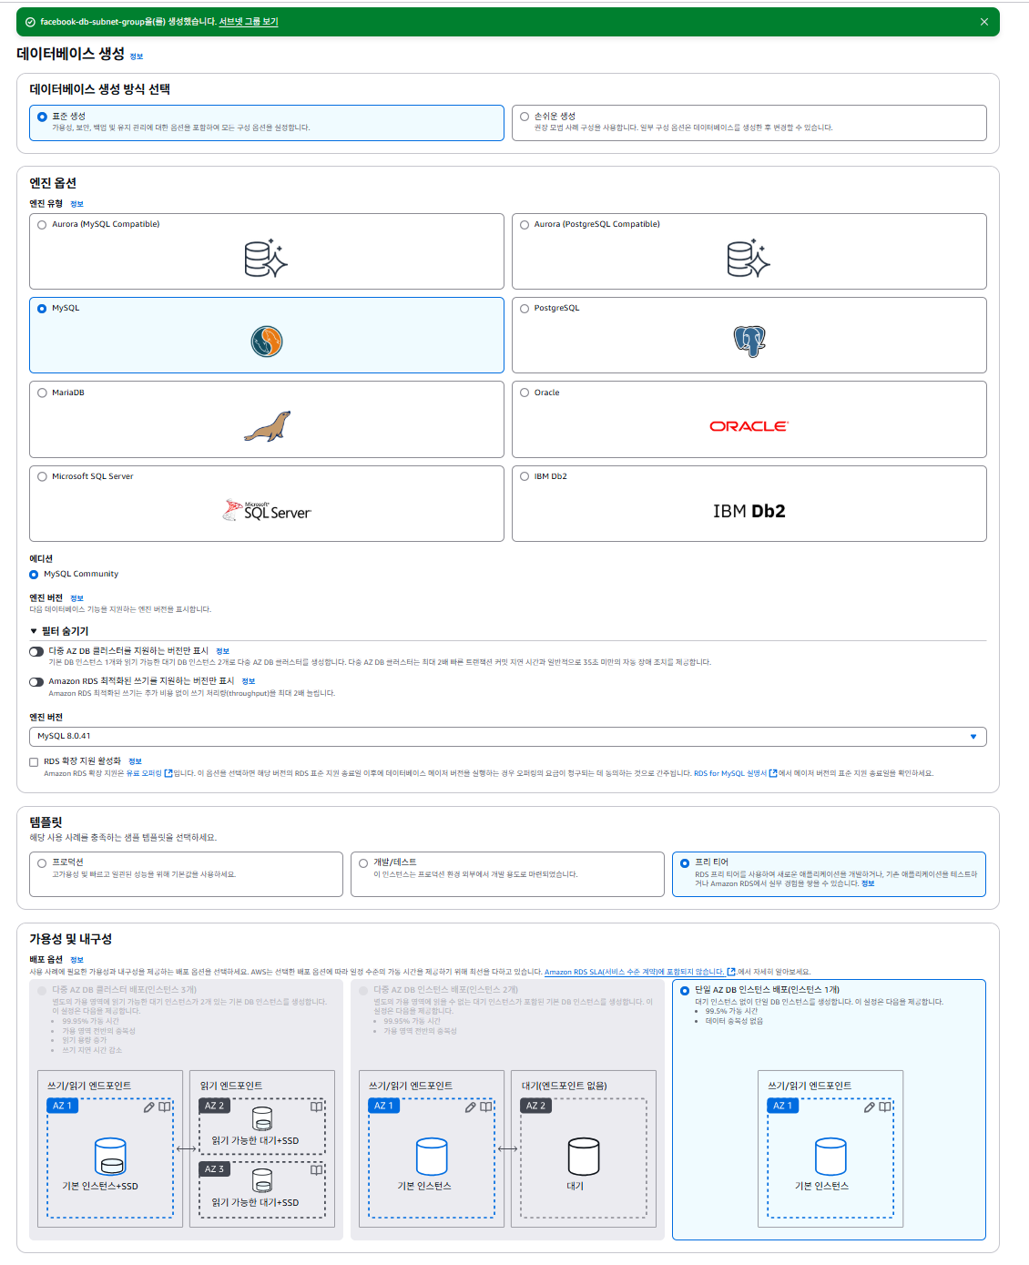Select 프로덕션 template
This screenshot has height=1265, width=1029.
tap(186, 874)
